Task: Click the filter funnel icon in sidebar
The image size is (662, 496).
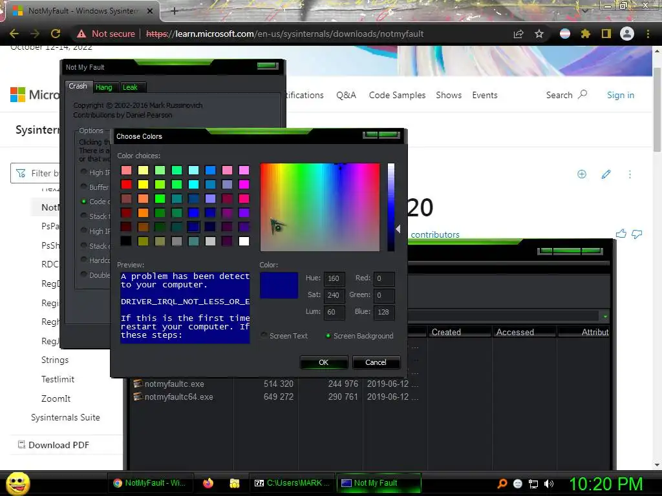Action: pos(21,173)
